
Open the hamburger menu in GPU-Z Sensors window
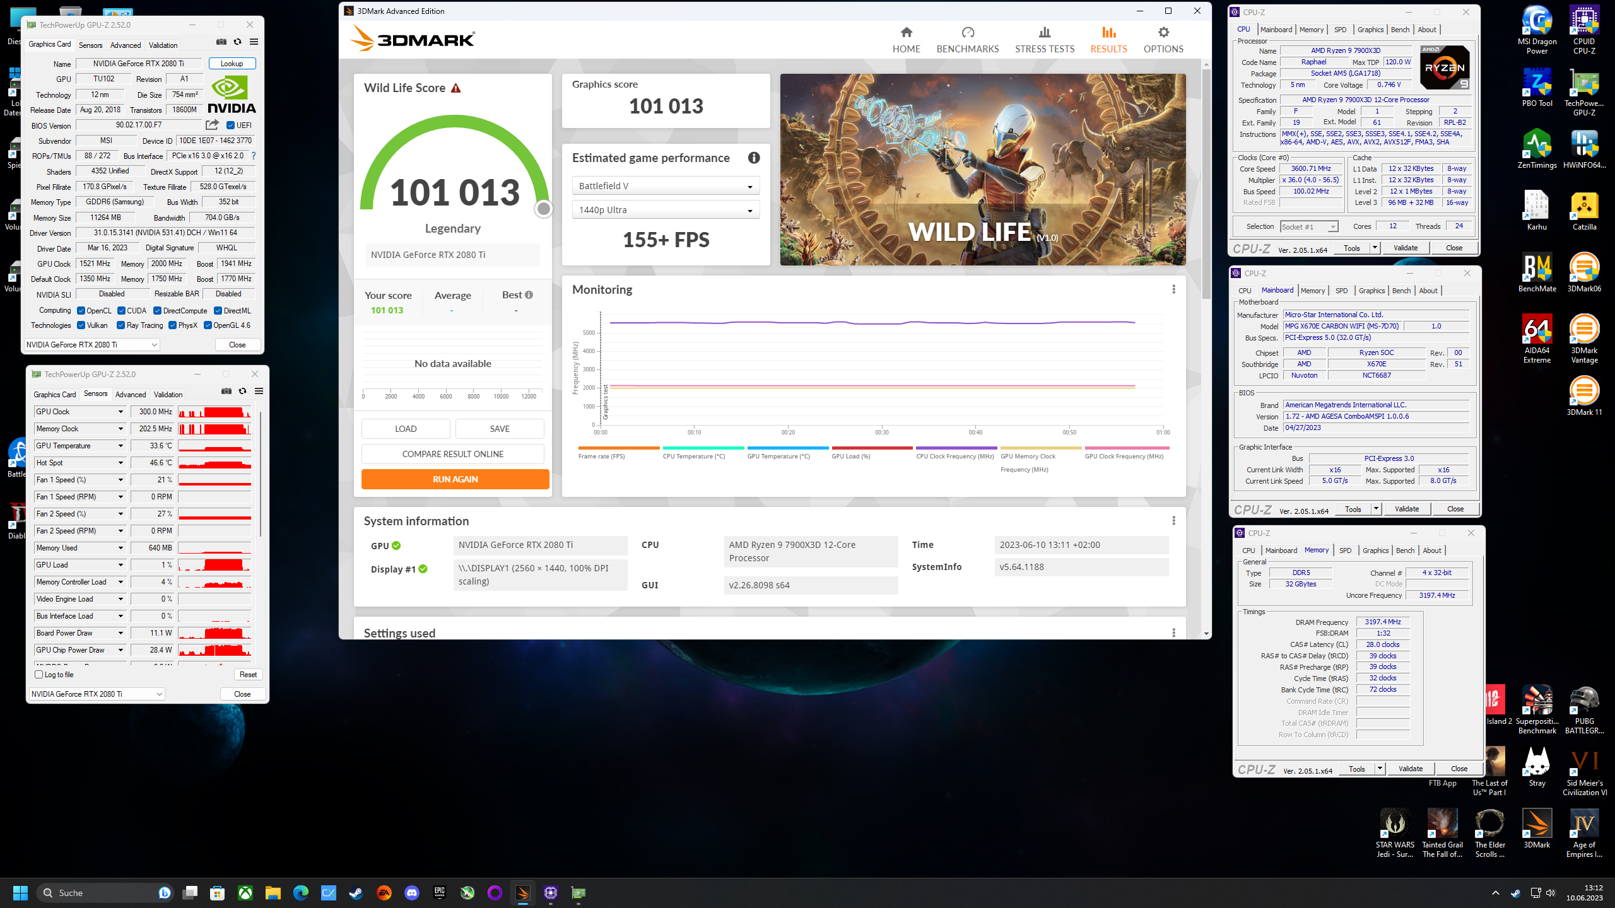259,392
